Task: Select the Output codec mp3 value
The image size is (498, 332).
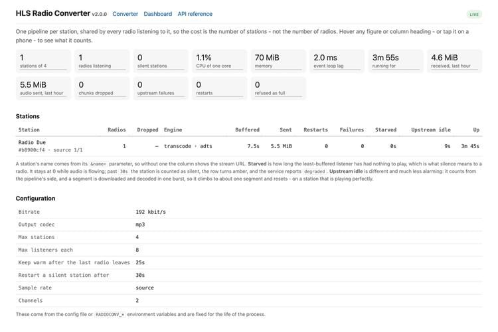Action: (140, 224)
